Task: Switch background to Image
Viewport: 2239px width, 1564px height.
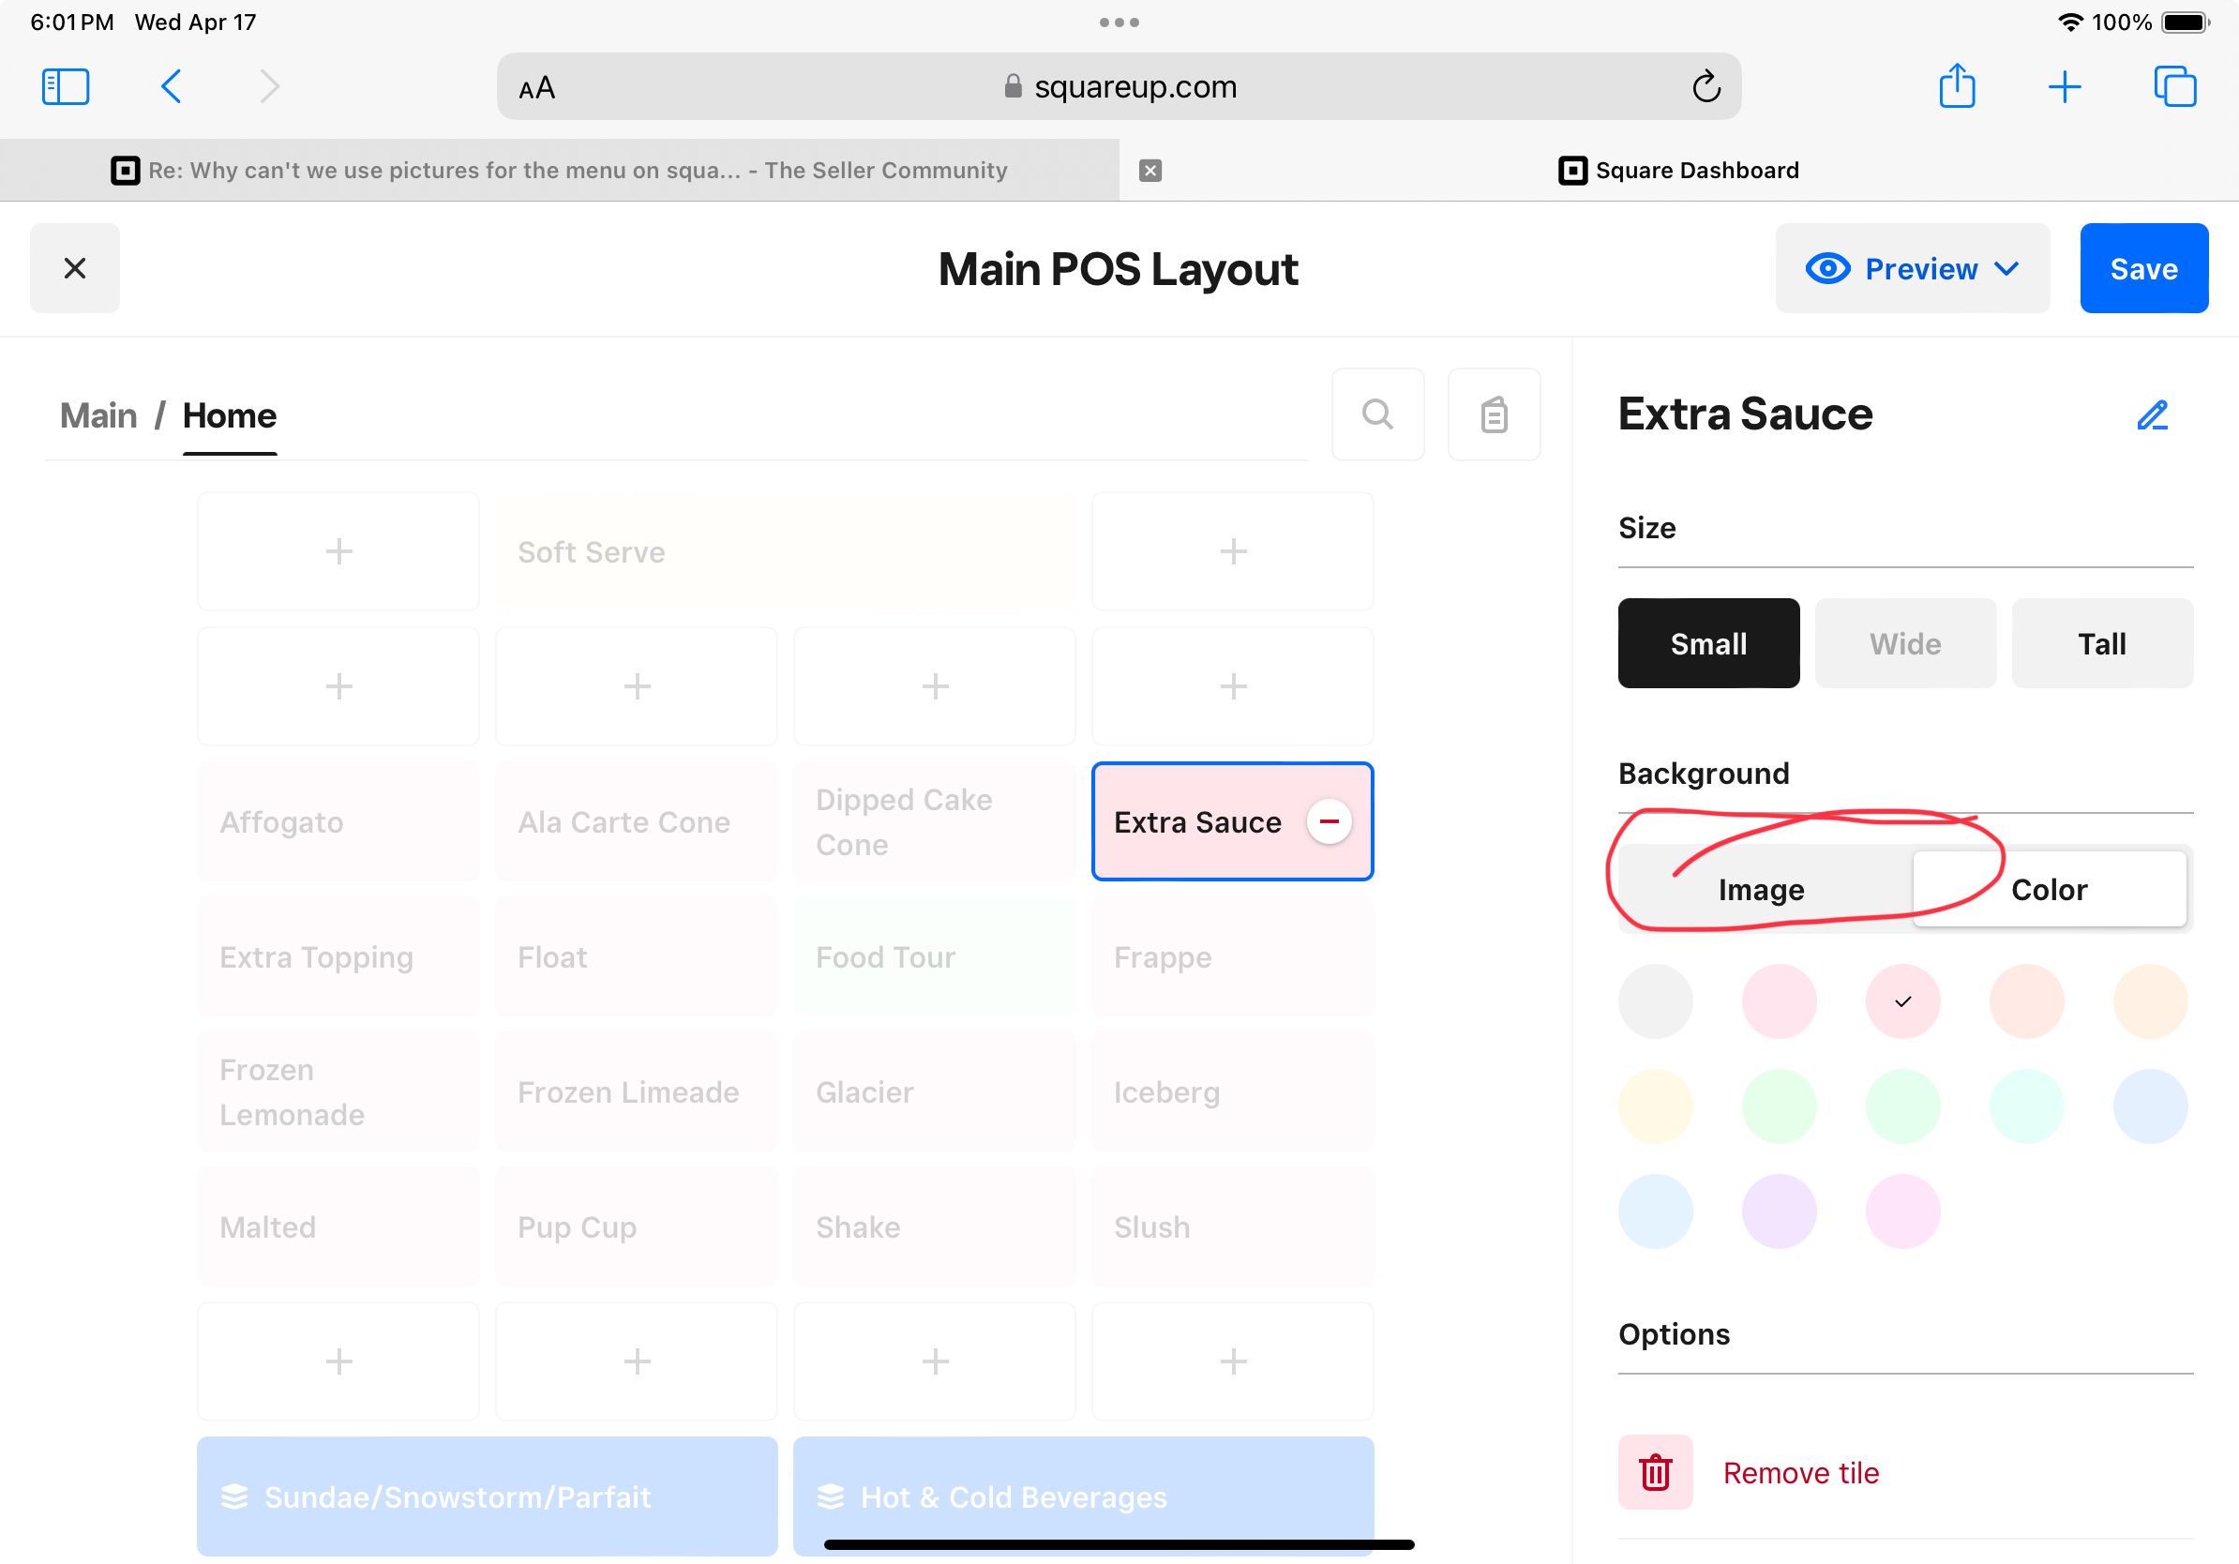Action: click(x=1761, y=889)
